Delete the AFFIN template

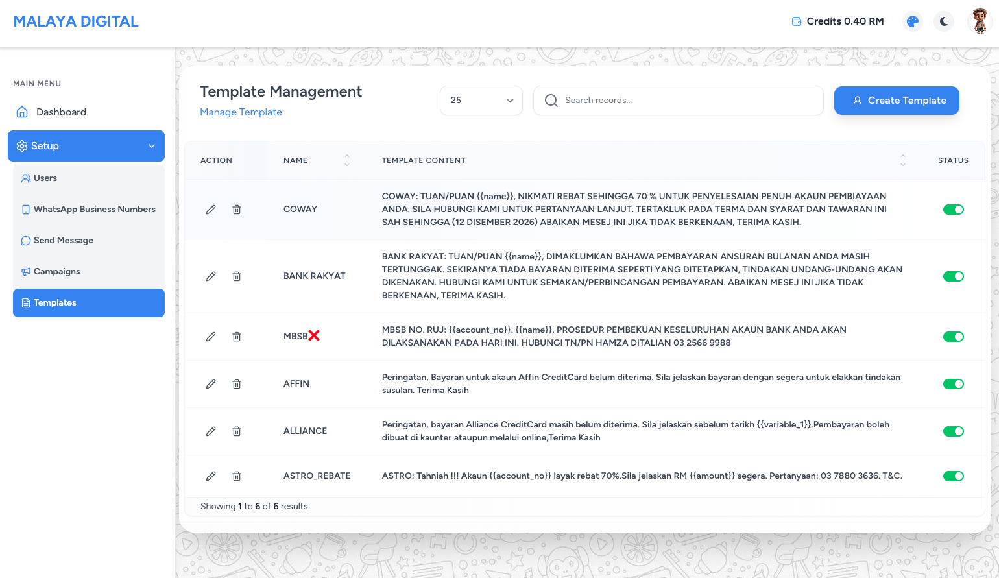tap(237, 384)
